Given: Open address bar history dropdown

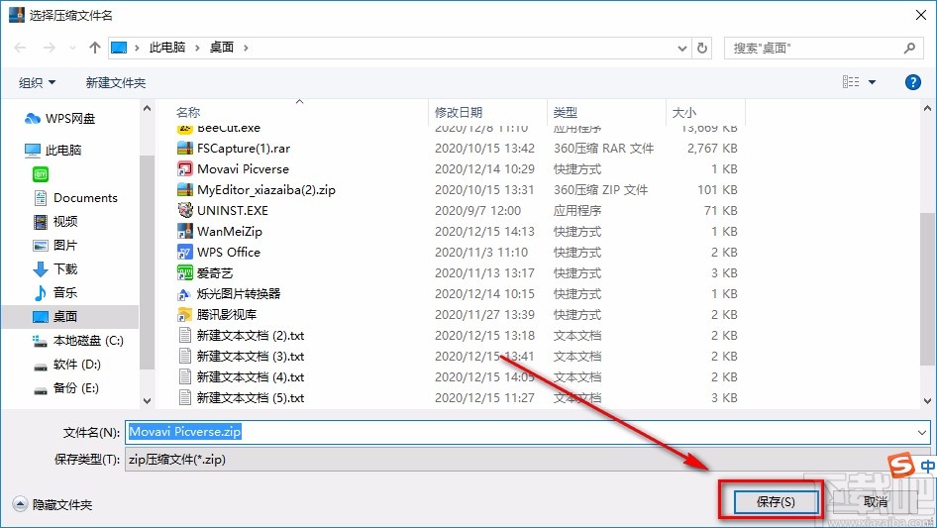Looking at the screenshot, I should coord(681,49).
